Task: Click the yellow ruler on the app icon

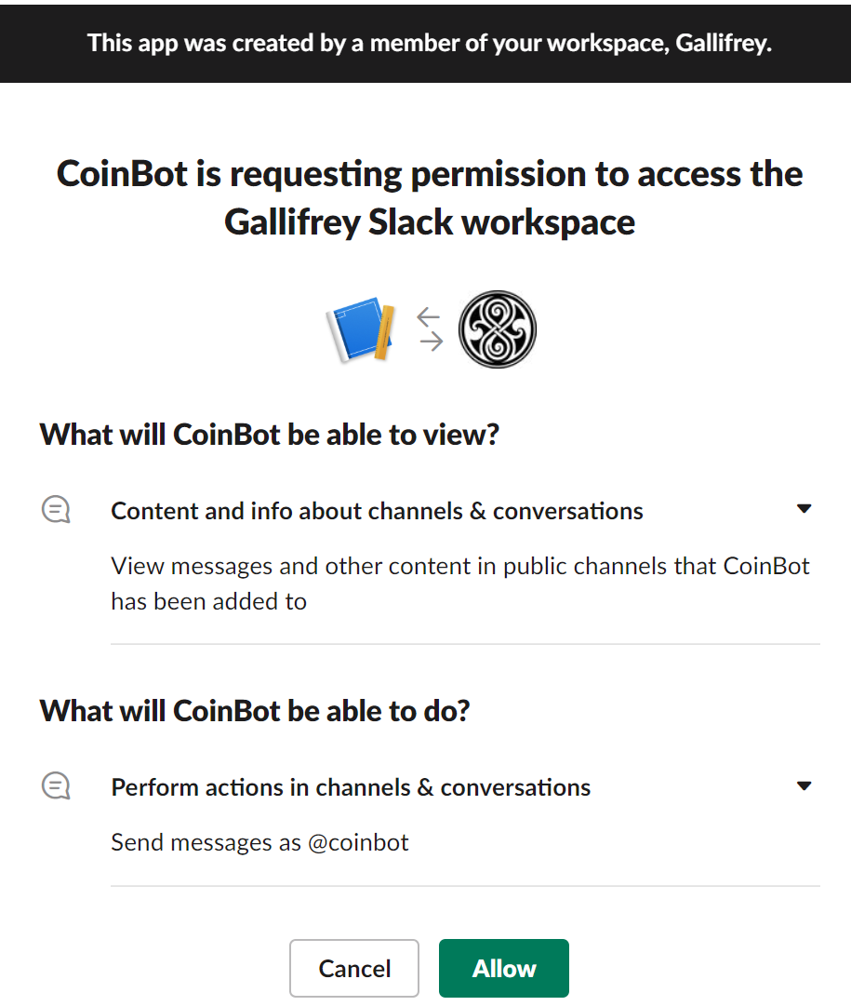Action: click(x=384, y=332)
